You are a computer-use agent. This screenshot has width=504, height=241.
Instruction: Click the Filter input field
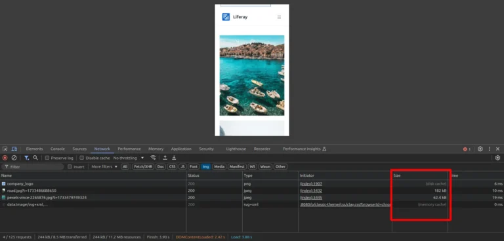pos(33,166)
